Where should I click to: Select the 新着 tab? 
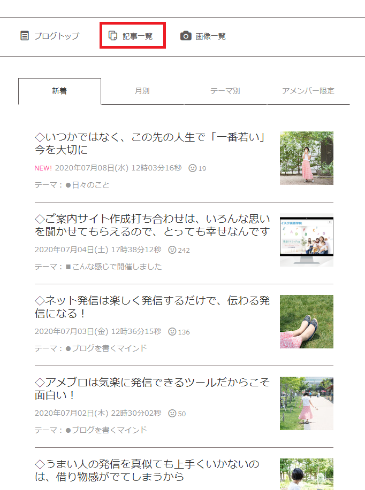59,91
